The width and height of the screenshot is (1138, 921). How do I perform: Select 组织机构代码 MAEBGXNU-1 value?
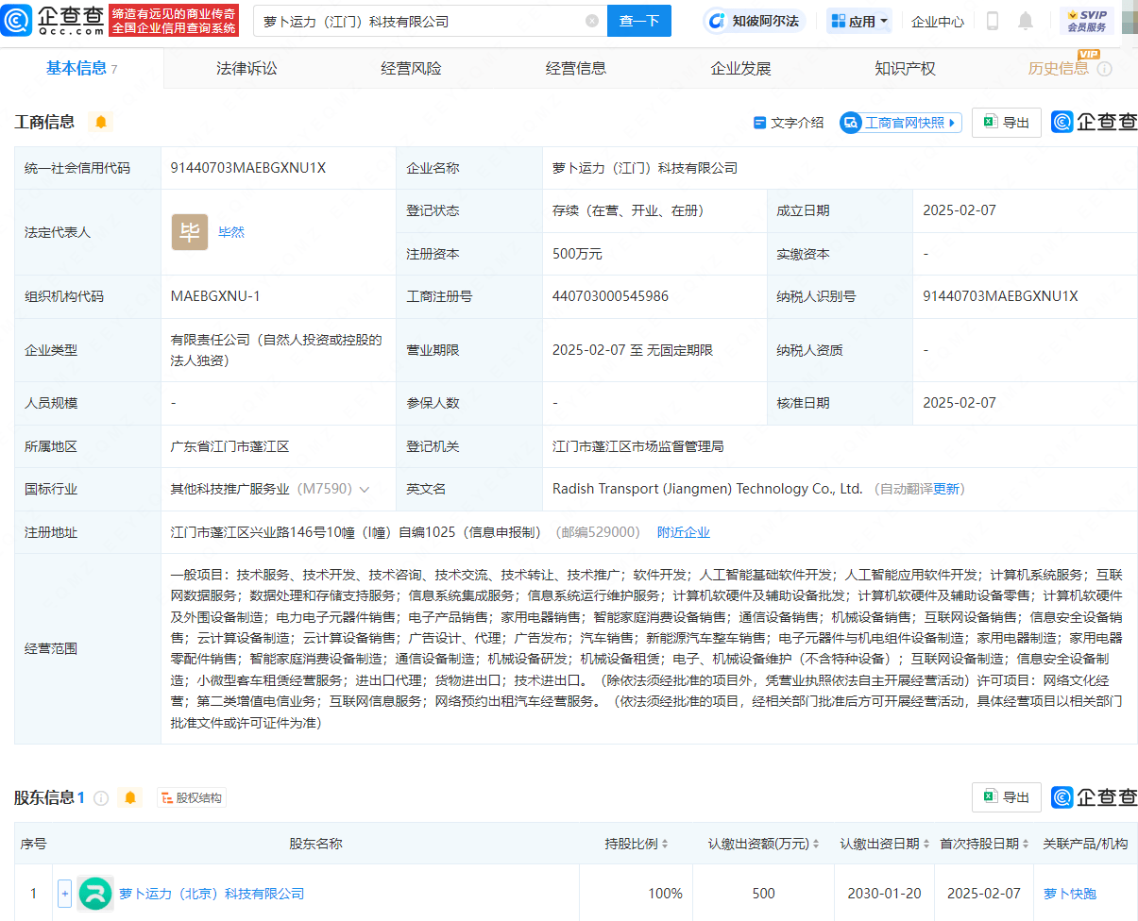(x=215, y=296)
